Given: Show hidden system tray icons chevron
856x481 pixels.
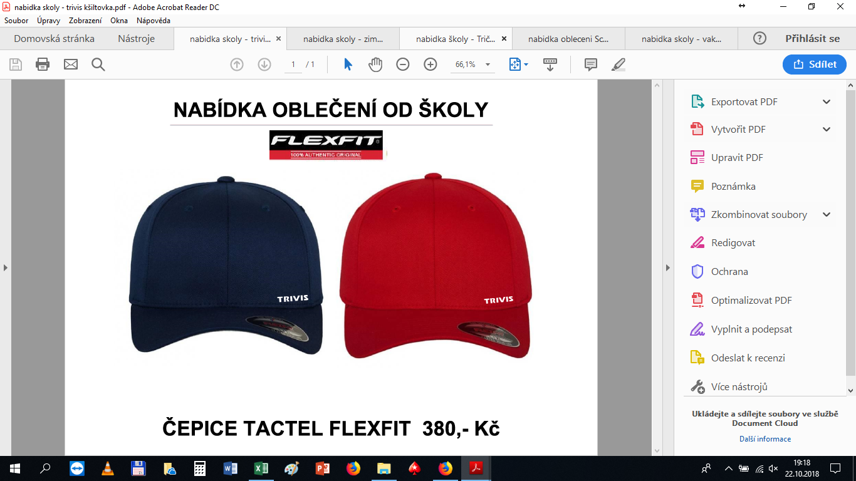Looking at the screenshot, I should click(x=728, y=468).
